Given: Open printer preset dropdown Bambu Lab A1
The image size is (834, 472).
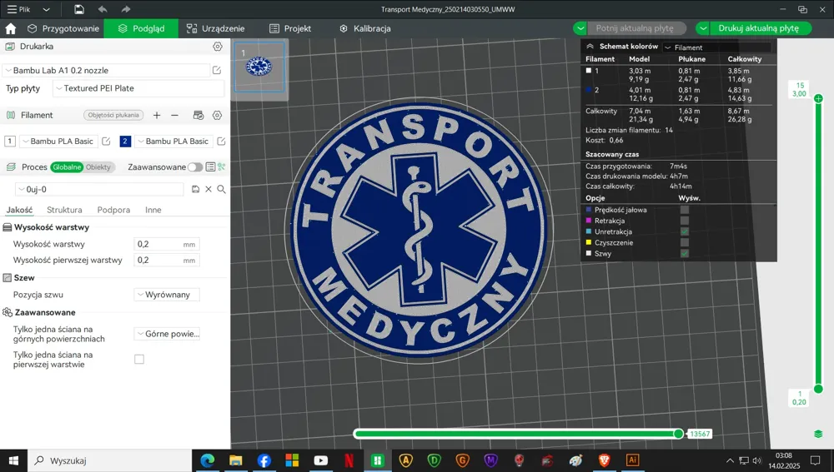Looking at the screenshot, I should pyautogui.click(x=107, y=70).
